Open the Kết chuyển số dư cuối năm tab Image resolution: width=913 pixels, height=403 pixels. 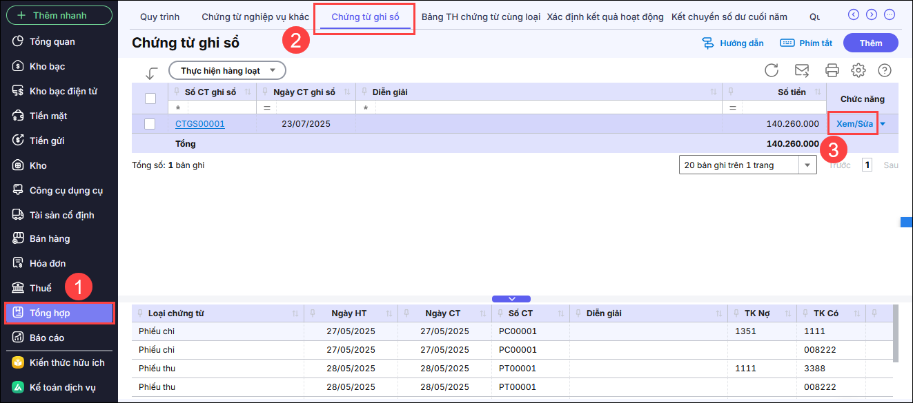729,17
